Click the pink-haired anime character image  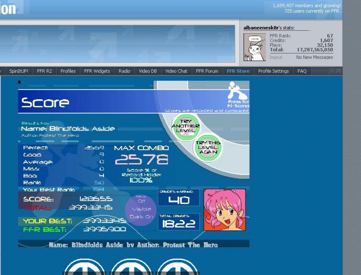pos(225,210)
